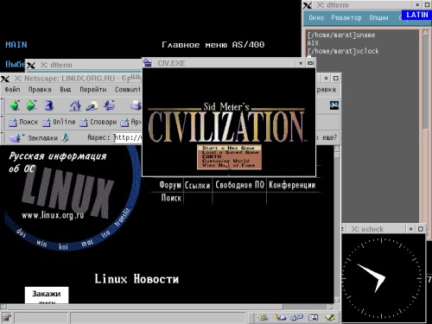Image resolution: width=432 pixels, height=324 pixels.
Task: Open the Опции menu in dtterm
Action: (x=378, y=18)
